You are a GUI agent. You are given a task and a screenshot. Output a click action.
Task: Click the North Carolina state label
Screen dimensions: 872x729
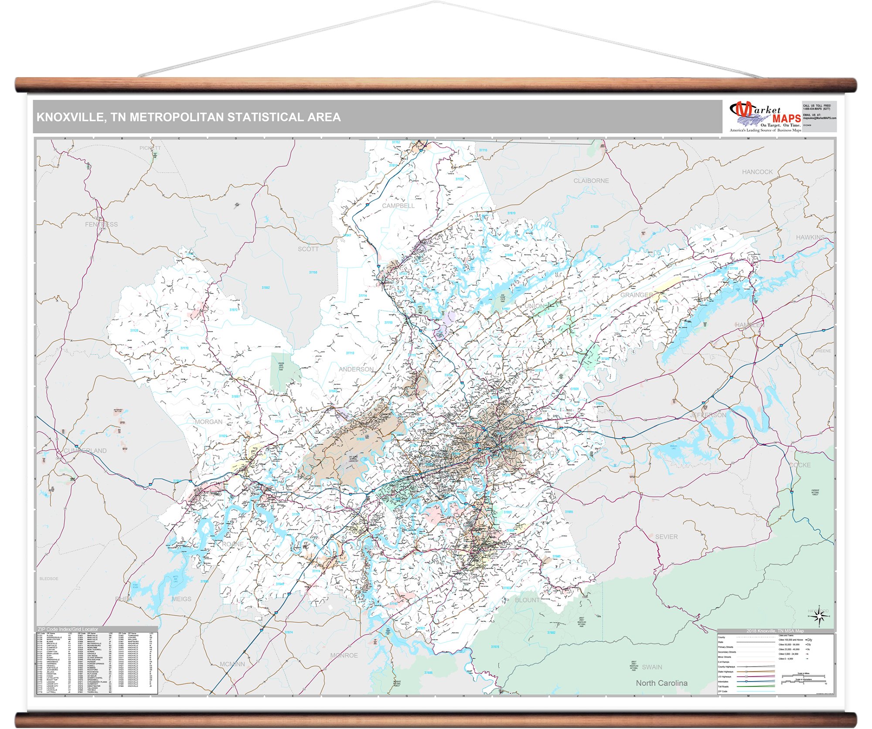pos(661,683)
